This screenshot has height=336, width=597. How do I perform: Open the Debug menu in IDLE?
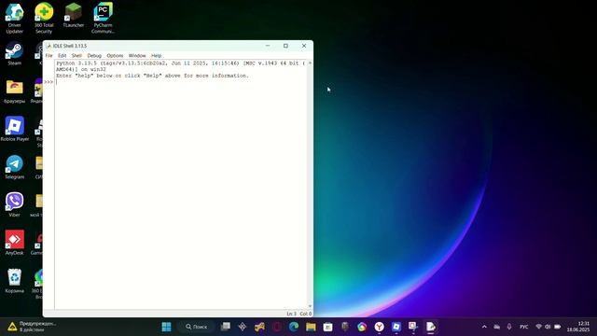(x=94, y=56)
